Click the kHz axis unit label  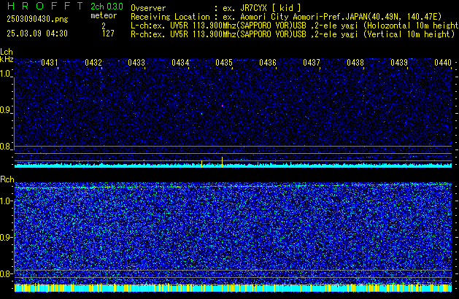[x=7, y=59]
